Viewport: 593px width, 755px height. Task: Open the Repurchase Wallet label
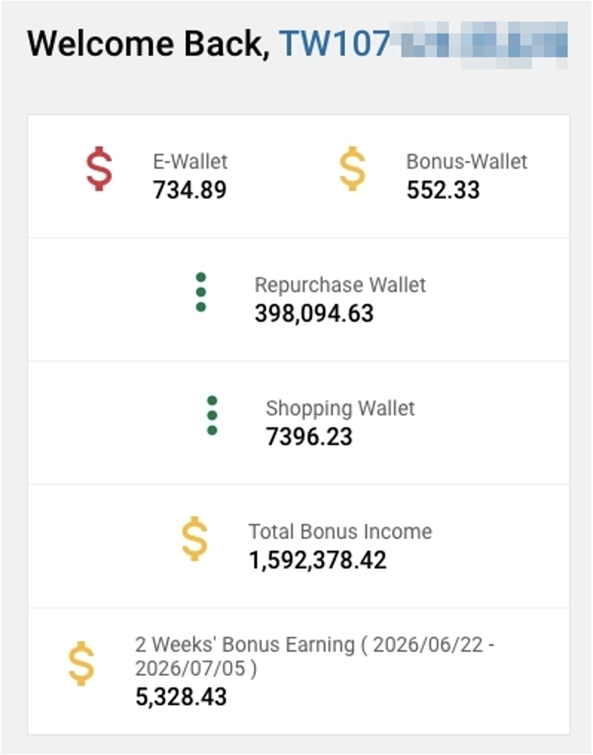coord(340,285)
